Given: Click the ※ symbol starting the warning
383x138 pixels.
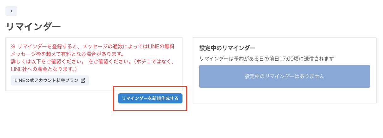Looking at the screenshot, I should pyautogui.click(x=13, y=47).
